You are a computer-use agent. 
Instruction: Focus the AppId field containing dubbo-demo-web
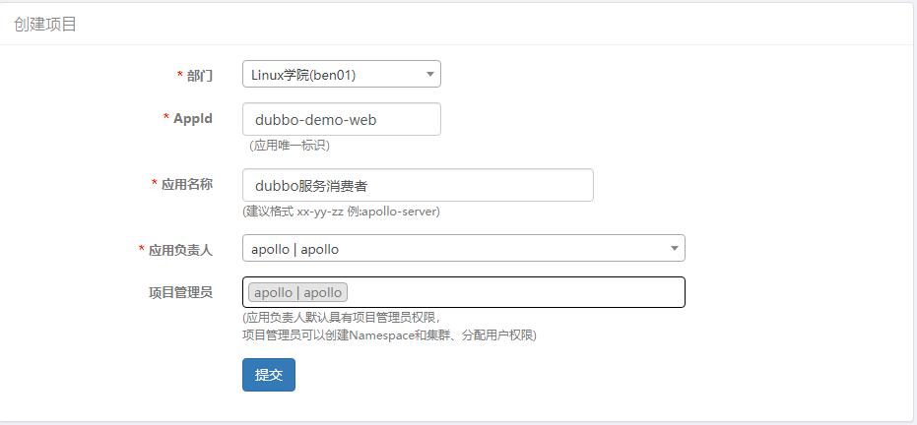(x=341, y=120)
